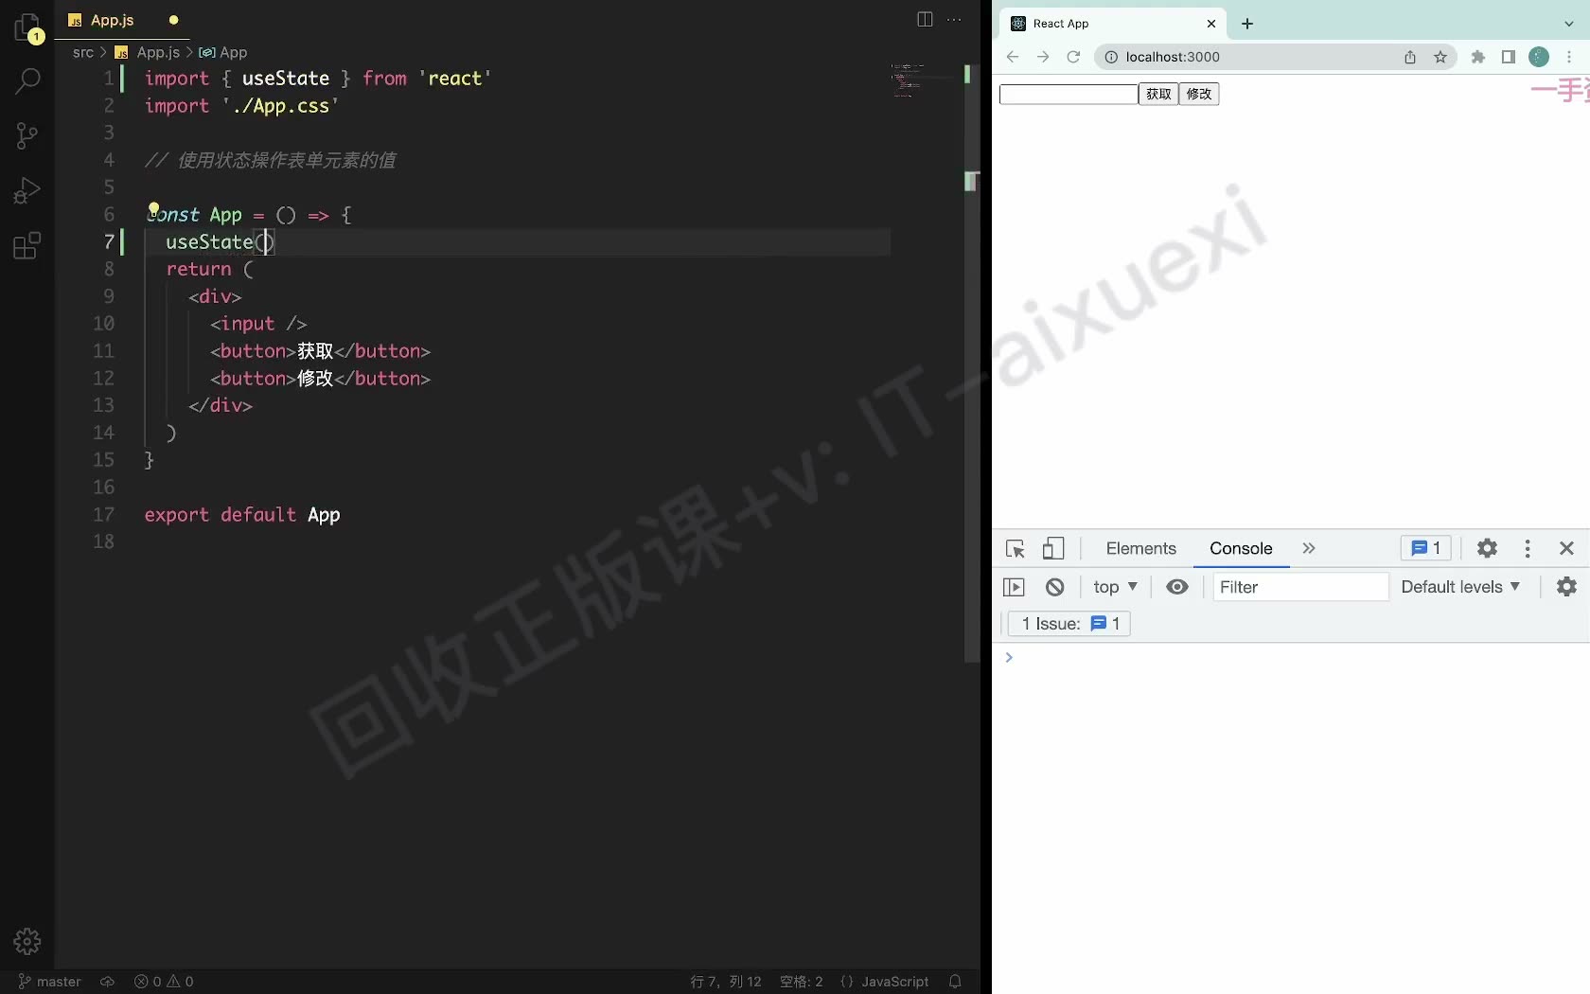The height and width of the screenshot is (994, 1590).
Task: Open the 1 Issue button
Action: pyautogui.click(x=1070, y=624)
